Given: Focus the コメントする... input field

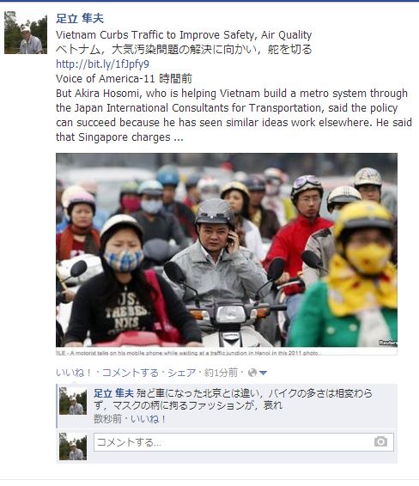Looking at the screenshot, I should 244,441.
